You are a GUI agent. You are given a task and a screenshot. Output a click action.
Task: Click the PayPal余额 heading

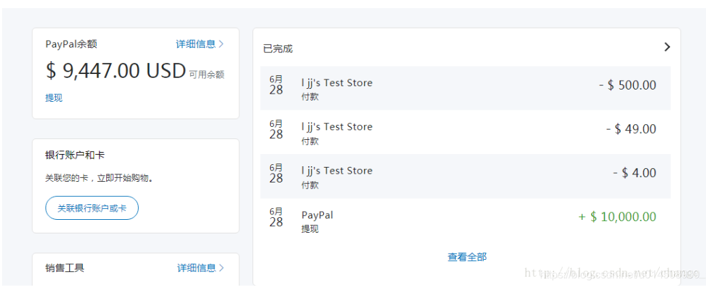[x=71, y=44]
